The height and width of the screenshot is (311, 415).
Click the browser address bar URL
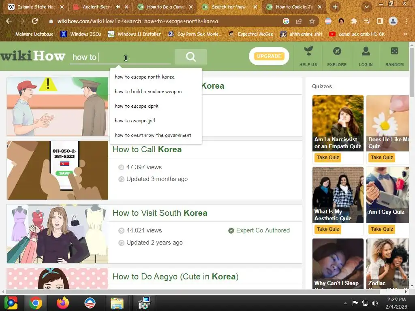tap(138, 21)
